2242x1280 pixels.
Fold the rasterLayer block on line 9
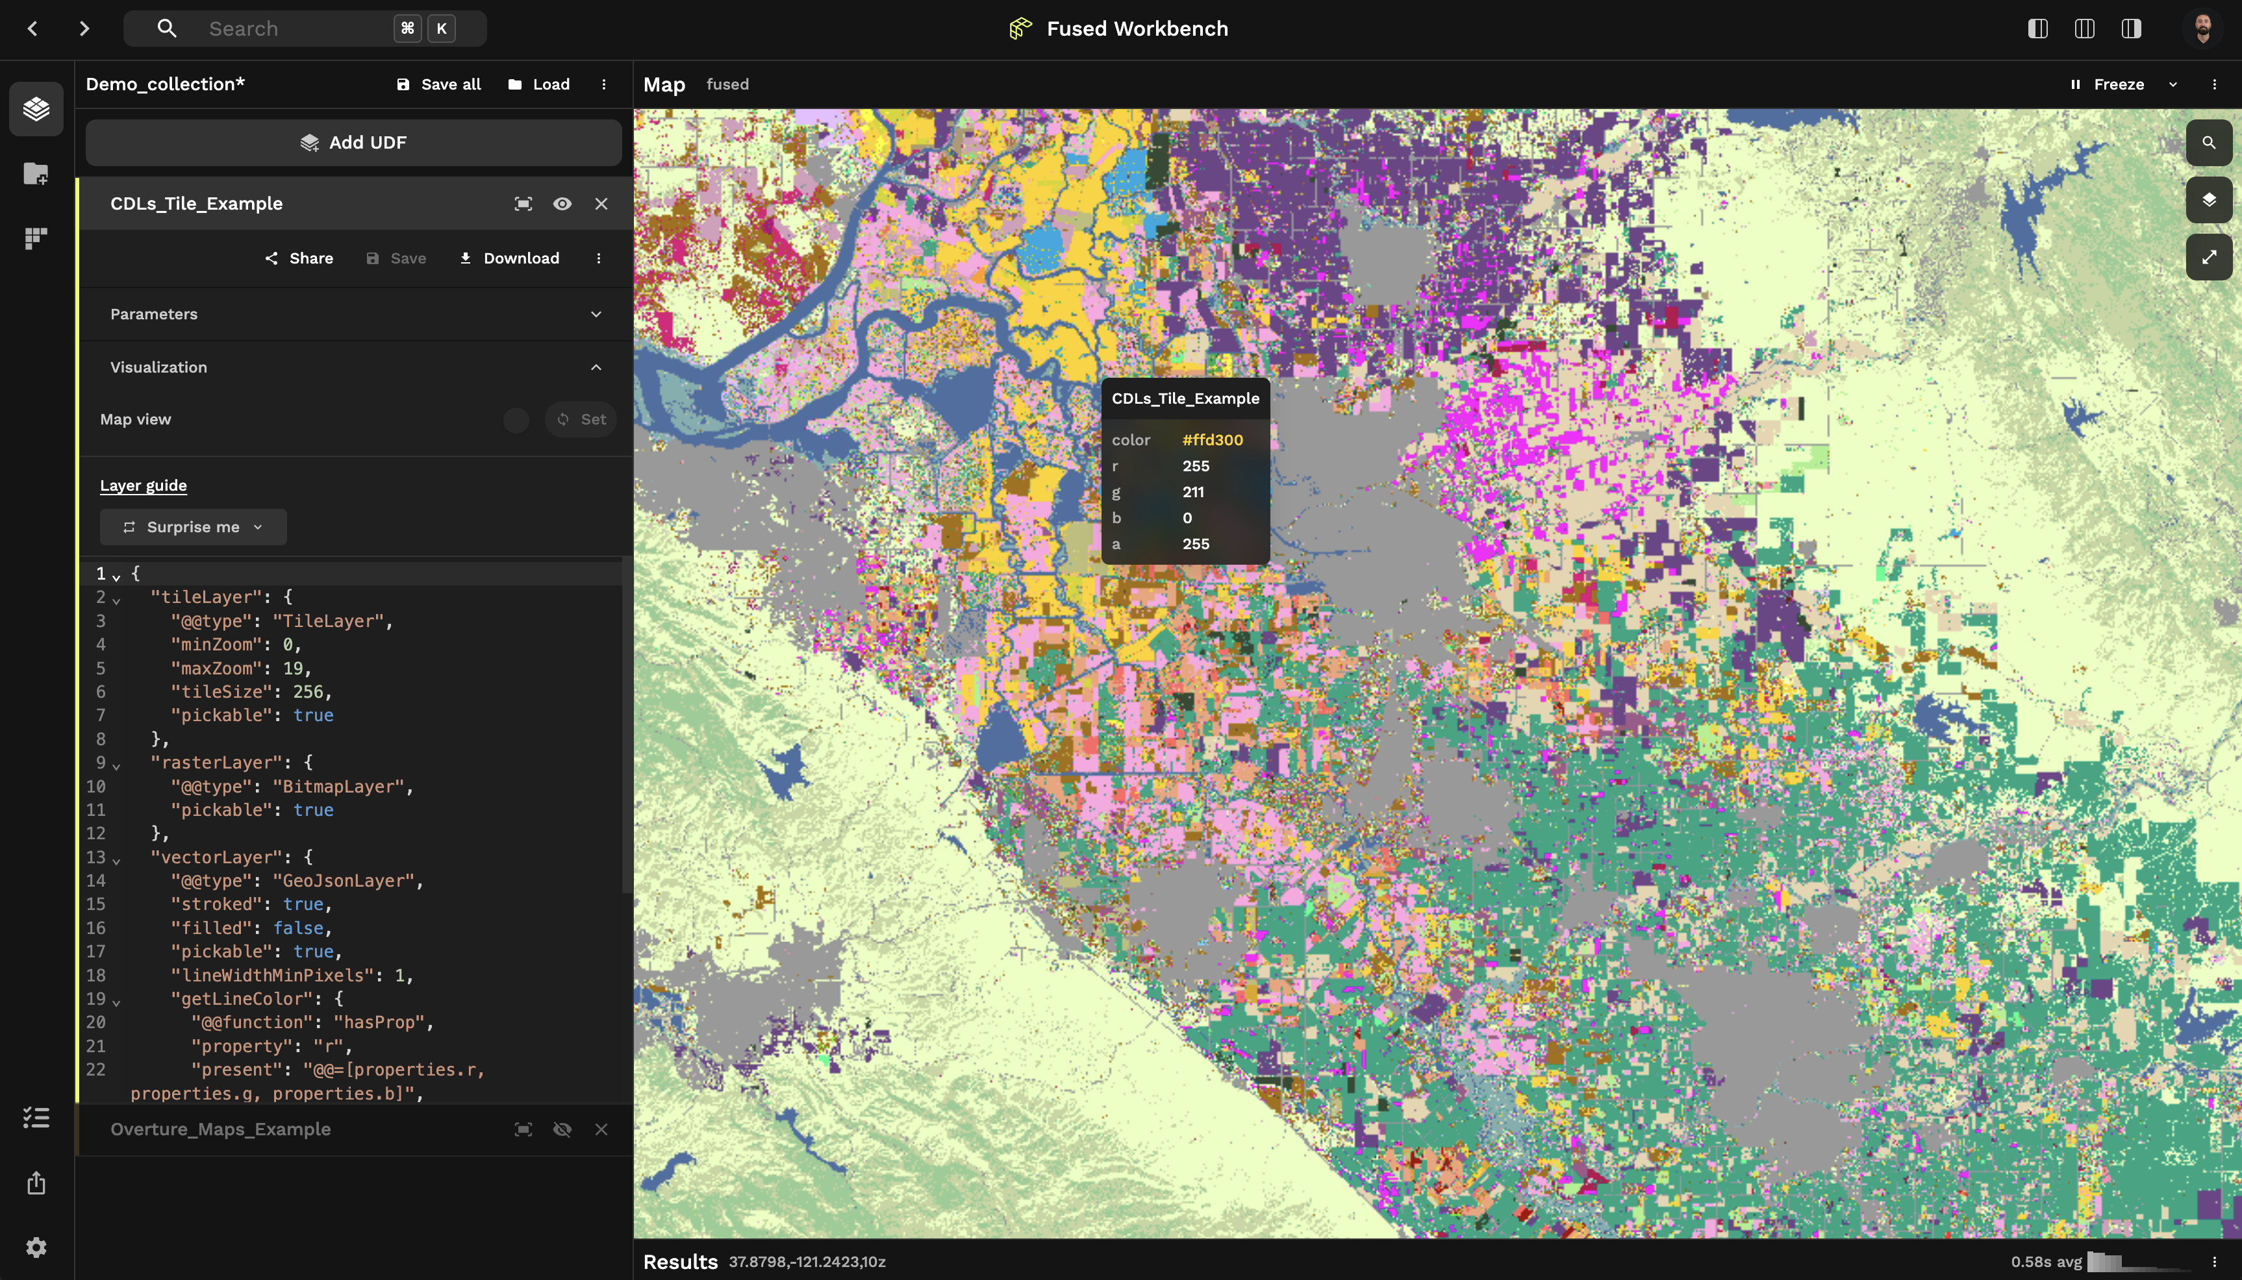coord(116,766)
